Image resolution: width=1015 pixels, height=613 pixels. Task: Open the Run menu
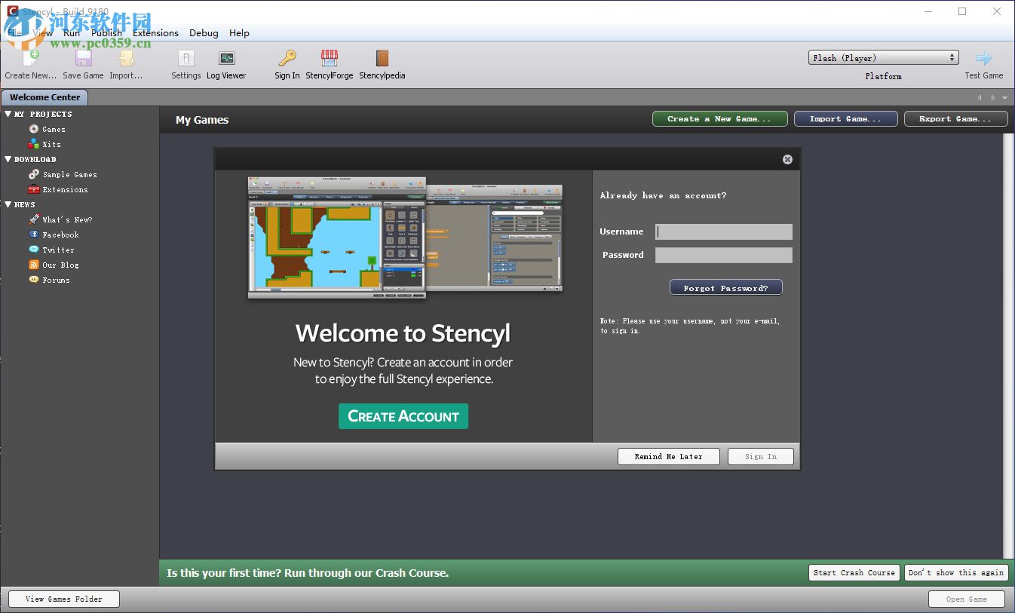tap(72, 33)
